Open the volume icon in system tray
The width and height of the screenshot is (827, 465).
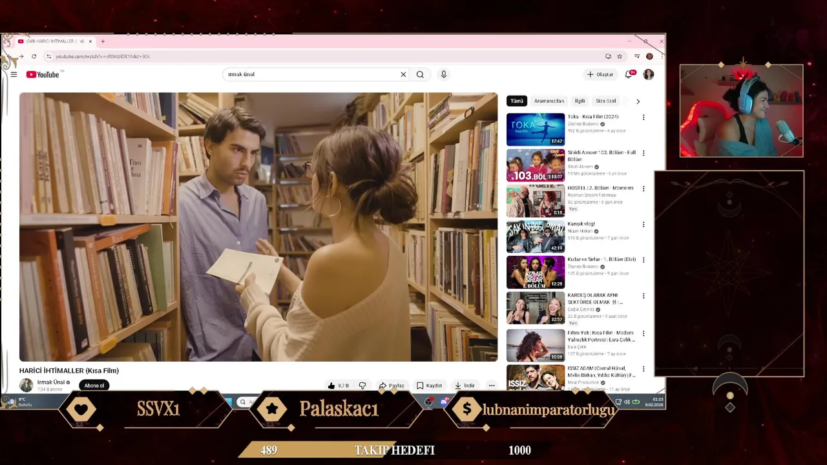pyautogui.click(x=626, y=402)
